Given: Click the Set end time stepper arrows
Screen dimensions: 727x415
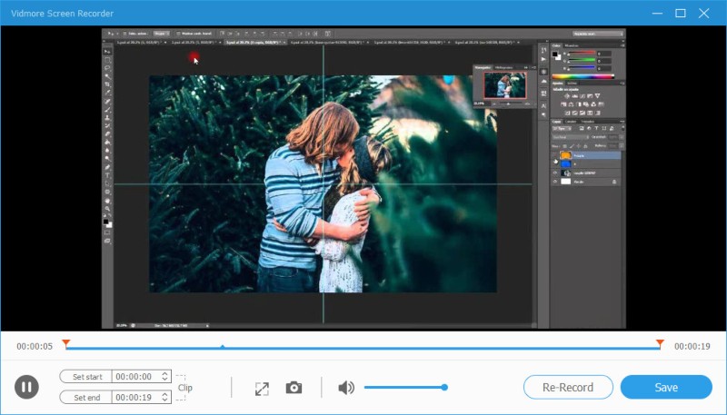Looking at the screenshot, I should point(164,397).
